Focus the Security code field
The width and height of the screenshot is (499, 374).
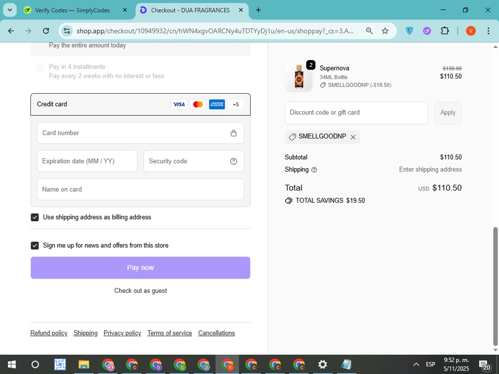[194, 161]
